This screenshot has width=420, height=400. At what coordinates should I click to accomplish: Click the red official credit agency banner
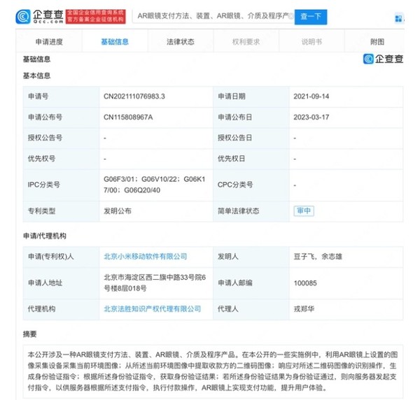click(96, 16)
